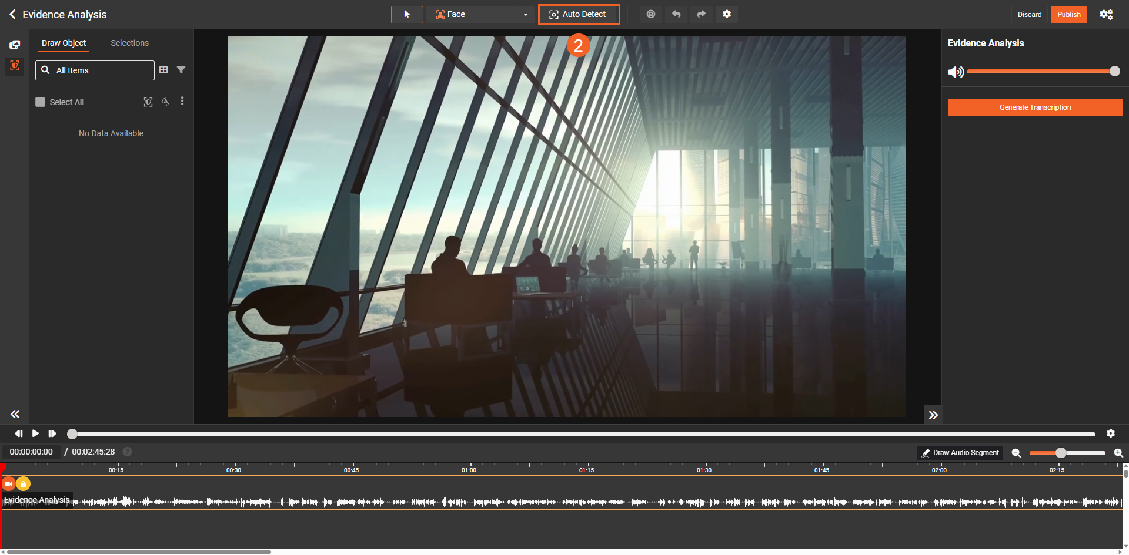The height and width of the screenshot is (555, 1129).
Task: Mute audio using the speaker icon
Action: point(955,72)
